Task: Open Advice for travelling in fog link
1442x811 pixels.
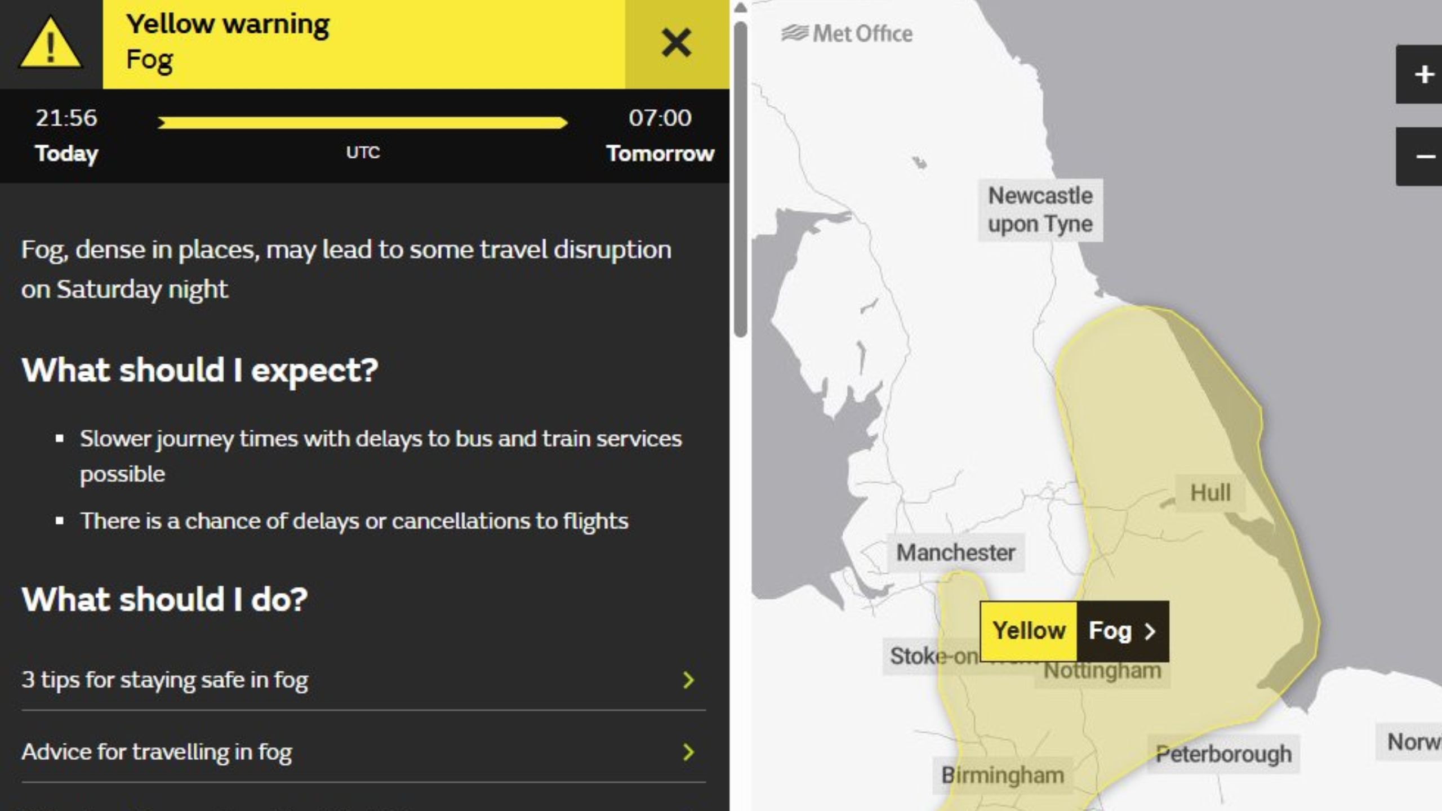Action: (x=157, y=752)
